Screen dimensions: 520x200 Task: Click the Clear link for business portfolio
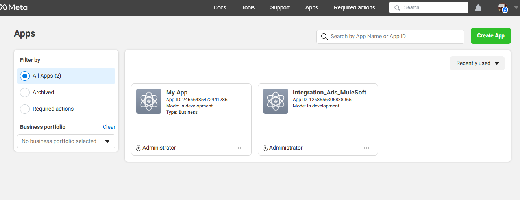click(x=109, y=127)
